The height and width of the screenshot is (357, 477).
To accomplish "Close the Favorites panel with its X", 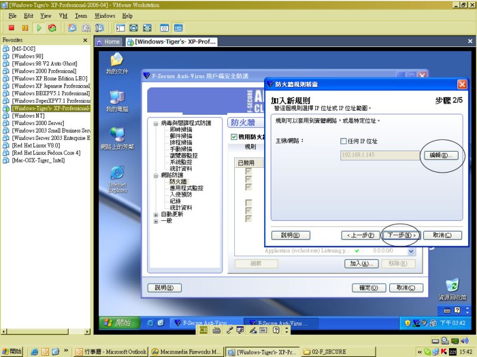I will click(85, 40).
